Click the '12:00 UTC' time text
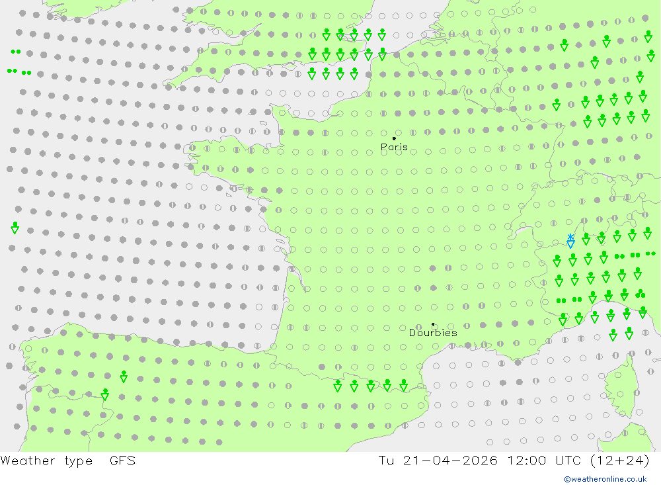661x485 pixels. point(545,460)
